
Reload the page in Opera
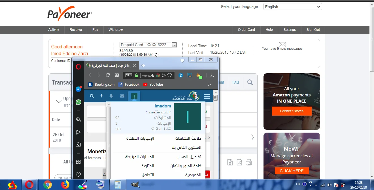click(108, 75)
